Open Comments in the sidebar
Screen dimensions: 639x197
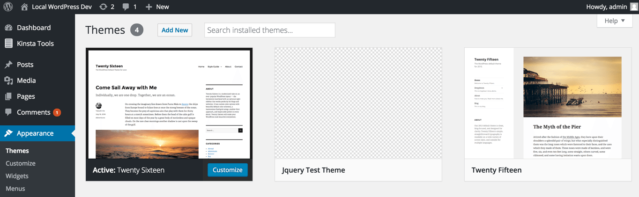tap(33, 112)
